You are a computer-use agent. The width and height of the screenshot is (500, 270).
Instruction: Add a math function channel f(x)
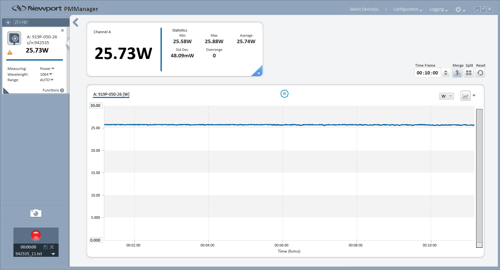(x=20, y=22)
